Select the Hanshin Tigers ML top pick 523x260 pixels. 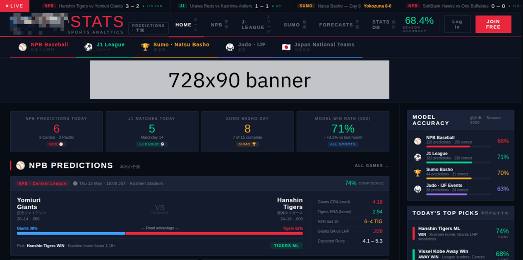coord(461,234)
